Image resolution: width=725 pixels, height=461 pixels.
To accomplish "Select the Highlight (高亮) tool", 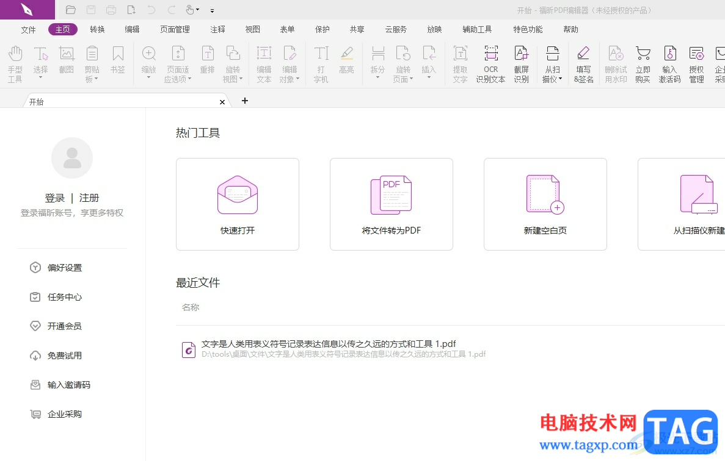I will [x=347, y=60].
